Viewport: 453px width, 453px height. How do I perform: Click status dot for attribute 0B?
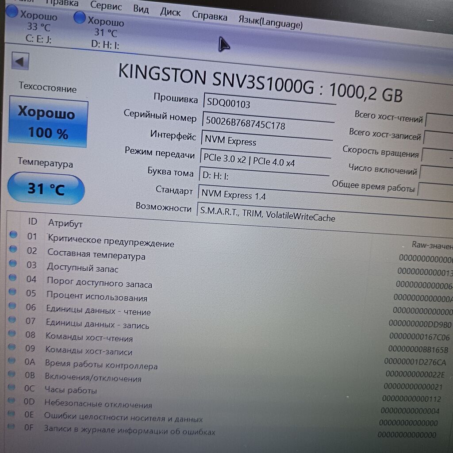point(12,373)
